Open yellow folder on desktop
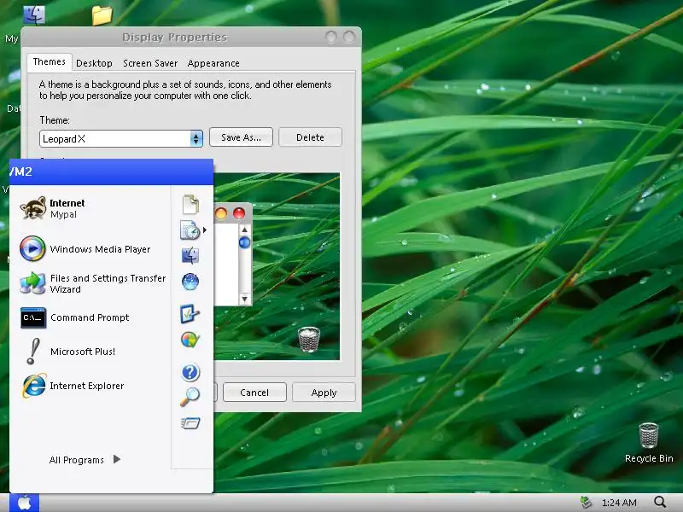The height and width of the screenshot is (512, 683). pos(102,15)
